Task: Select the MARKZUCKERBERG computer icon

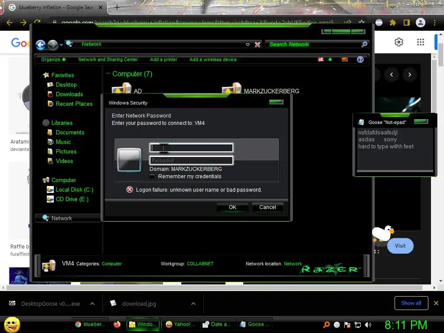Action: tap(232, 88)
